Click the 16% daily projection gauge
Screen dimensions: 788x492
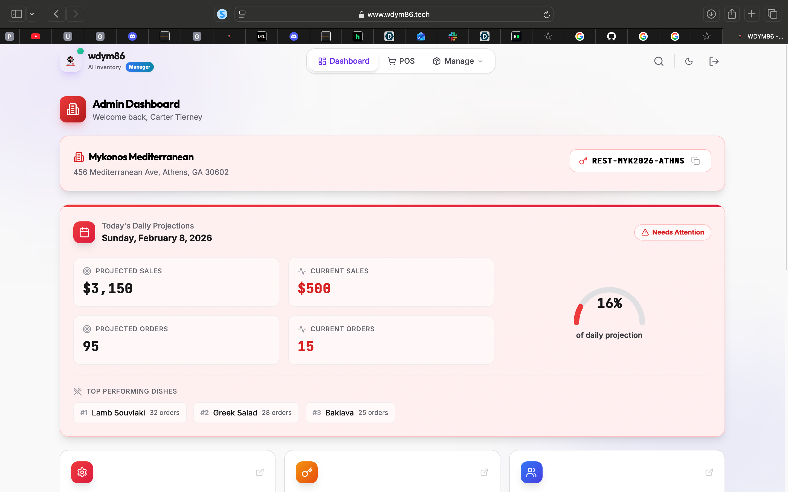pos(609,306)
